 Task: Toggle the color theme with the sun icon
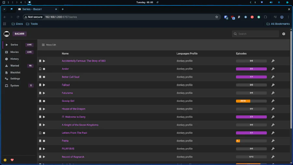pyautogui.click(x=5, y=160)
